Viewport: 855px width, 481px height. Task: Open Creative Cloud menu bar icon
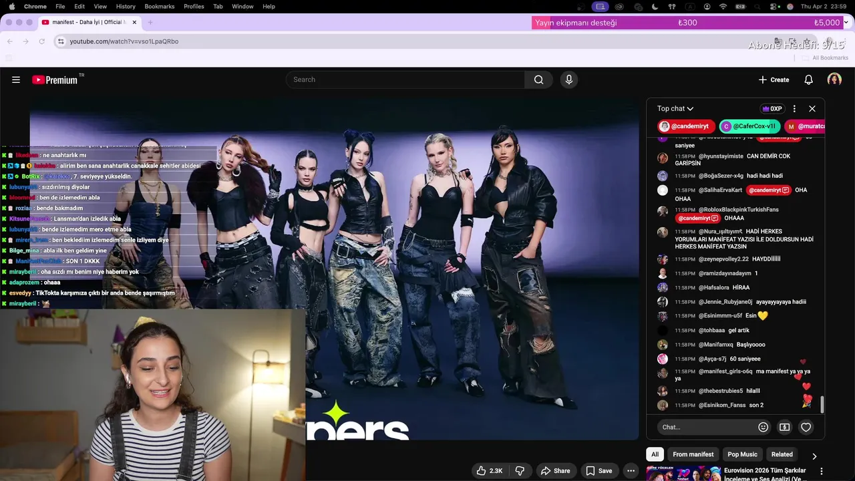[620, 6]
